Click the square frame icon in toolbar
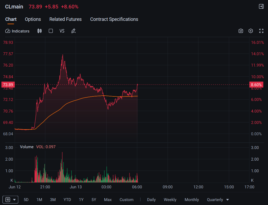This screenshot has height=205, width=268. tap(51, 31)
